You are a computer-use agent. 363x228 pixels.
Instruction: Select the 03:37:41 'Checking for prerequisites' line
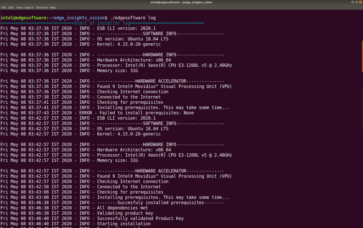click(x=82, y=103)
